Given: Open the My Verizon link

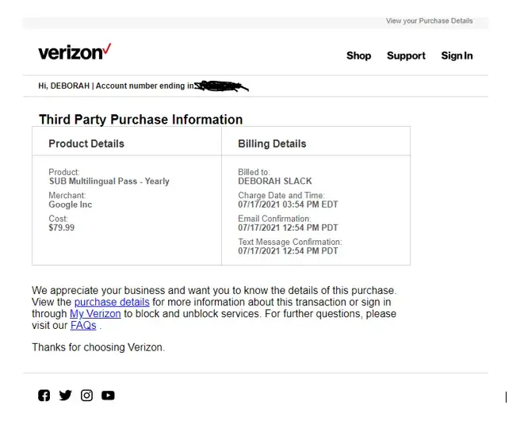Looking at the screenshot, I should tap(95, 314).
